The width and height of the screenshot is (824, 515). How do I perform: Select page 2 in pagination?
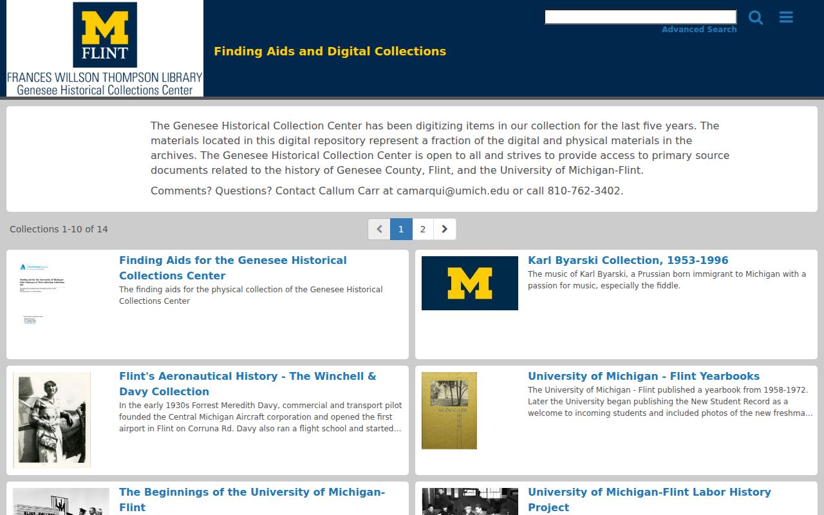[423, 229]
